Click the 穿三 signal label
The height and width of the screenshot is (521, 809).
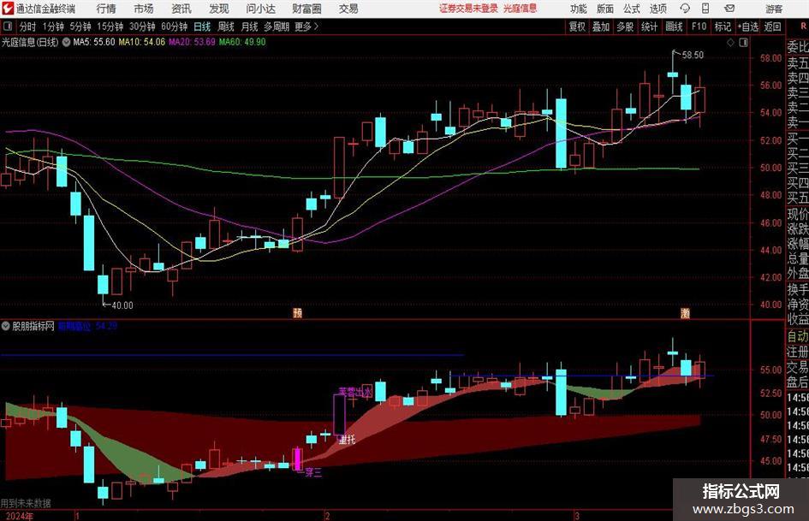(313, 472)
